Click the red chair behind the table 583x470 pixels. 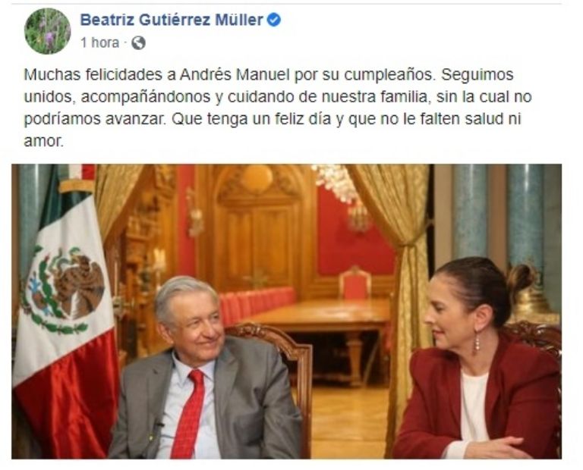355,283
